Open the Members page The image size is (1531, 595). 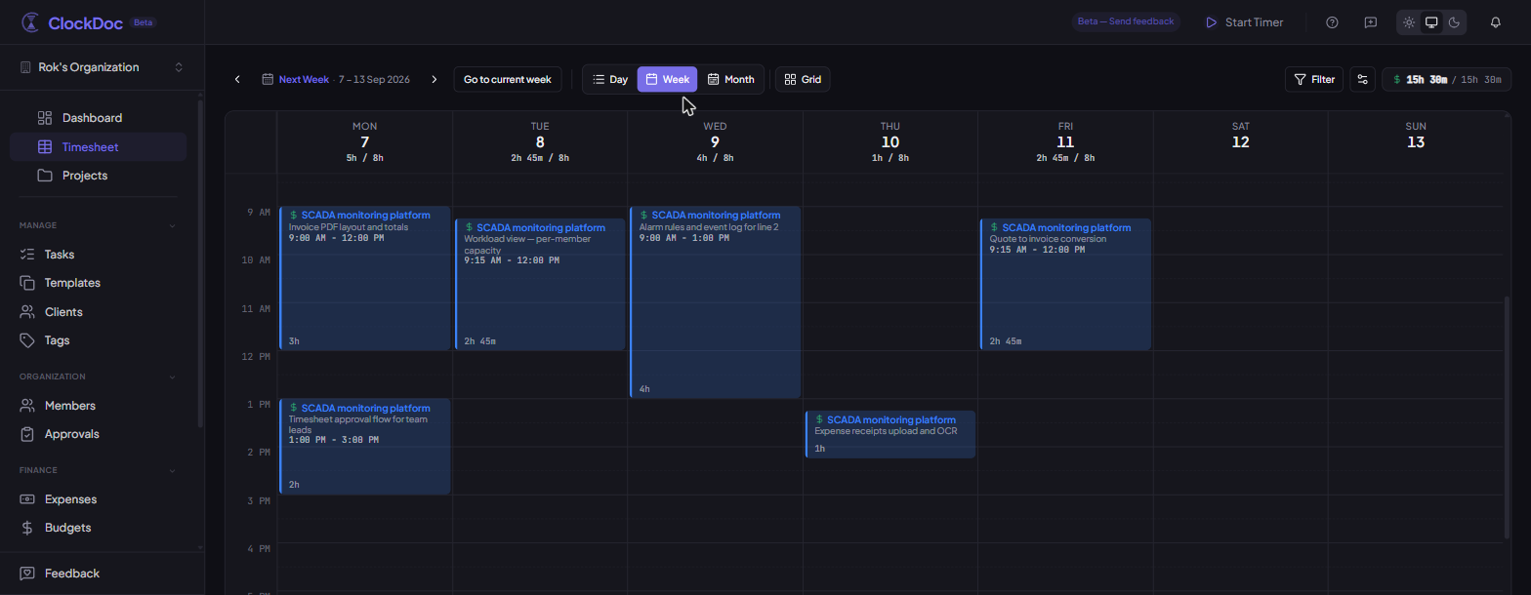[x=98, y=406]
